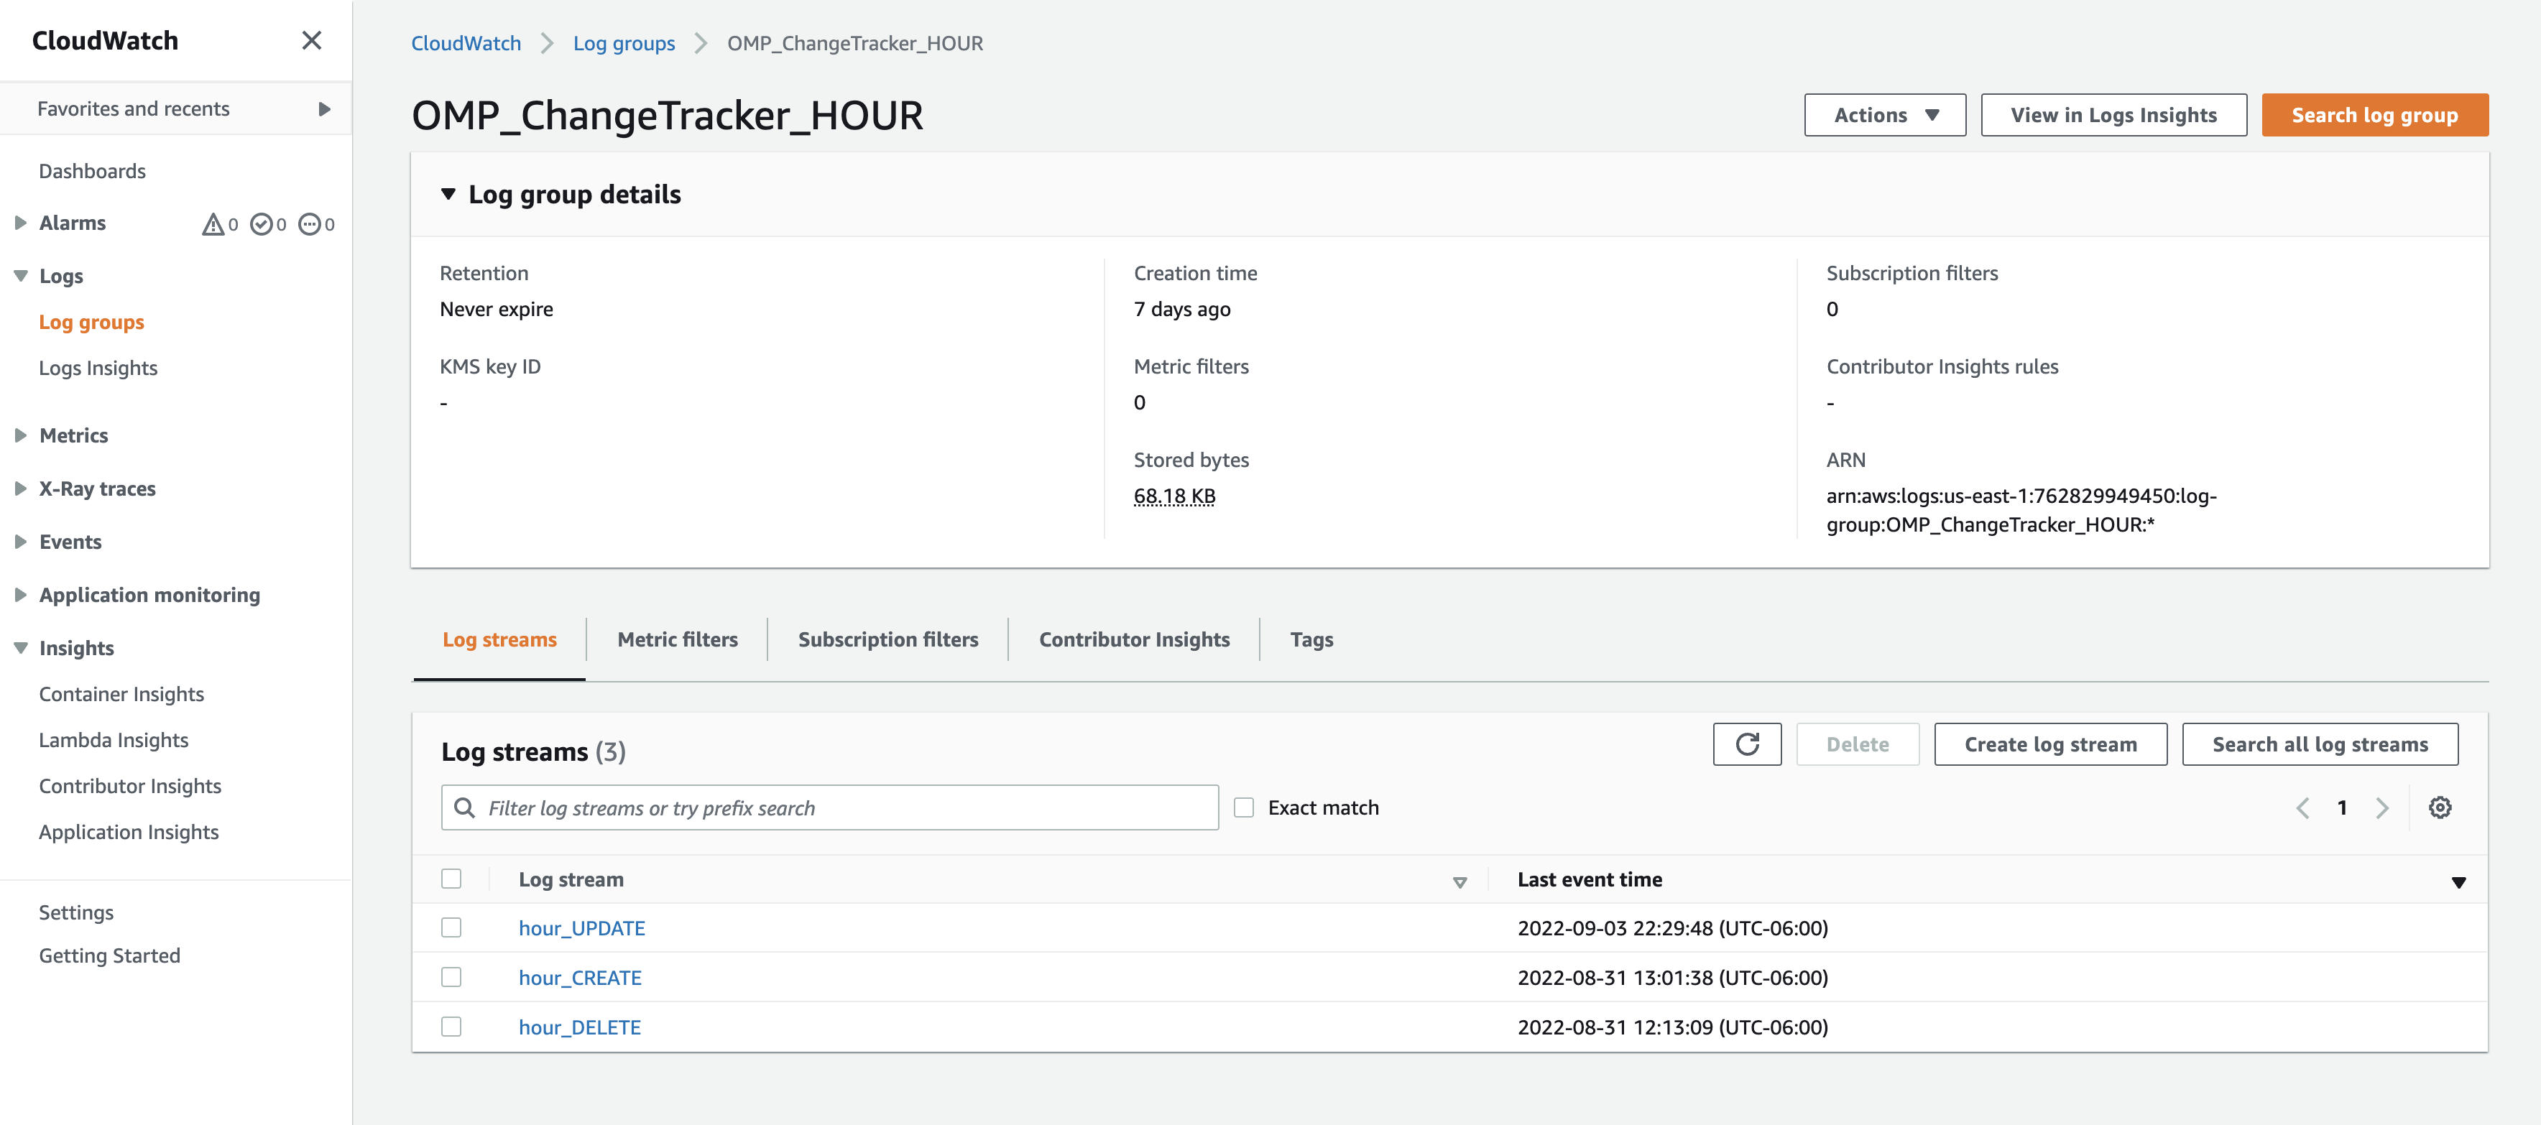Viewport: 2541px width, 1125px height.
Task: Open Contributor Insights in the sidebar
Action: click(130, 786)
